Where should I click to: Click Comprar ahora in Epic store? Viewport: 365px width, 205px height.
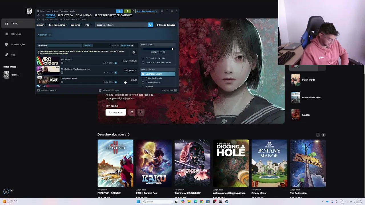116,112
